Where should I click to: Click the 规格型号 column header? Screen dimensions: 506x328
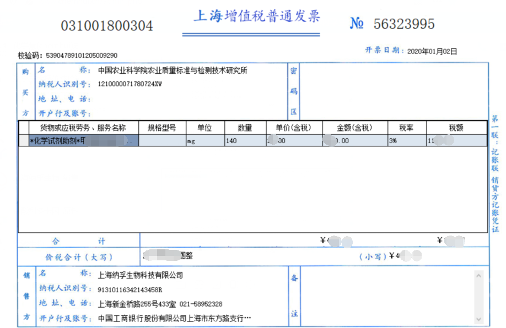[x=162, y=128]
